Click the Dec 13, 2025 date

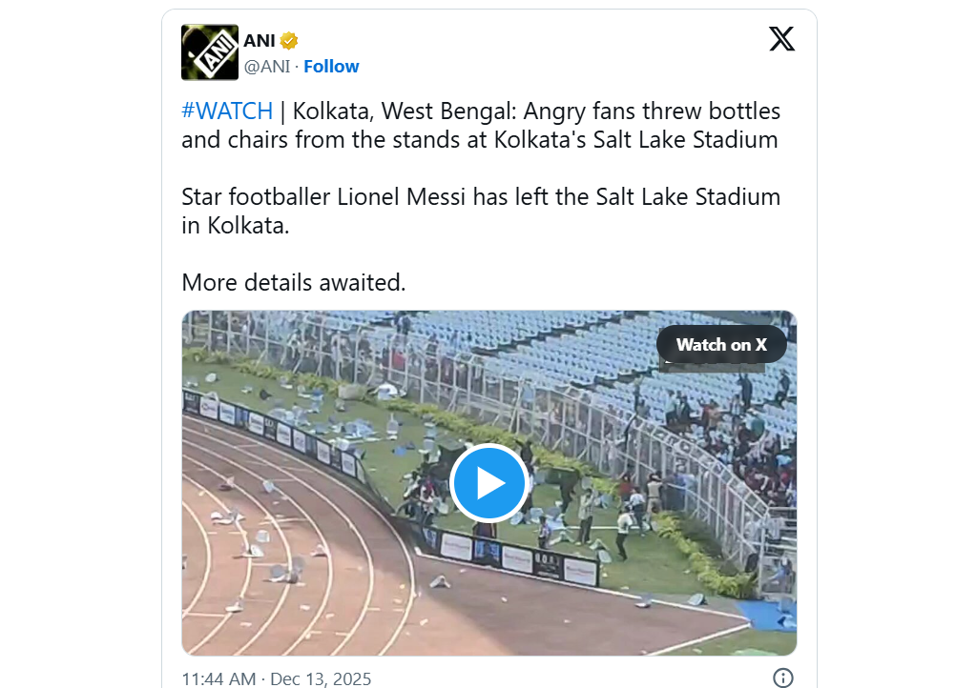321,678
